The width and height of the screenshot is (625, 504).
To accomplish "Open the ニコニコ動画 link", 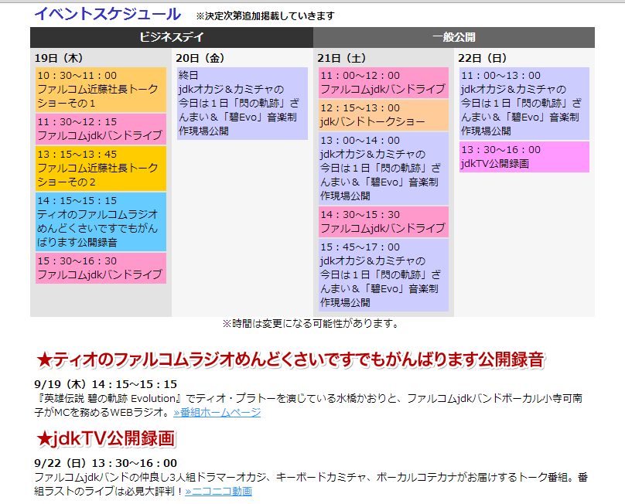I will 218,492.
